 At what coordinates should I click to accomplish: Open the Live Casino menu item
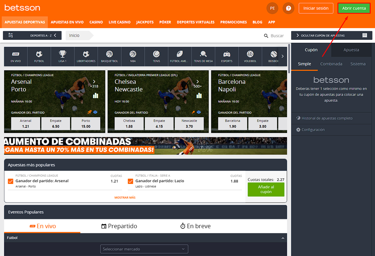pos(119,22)
